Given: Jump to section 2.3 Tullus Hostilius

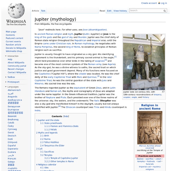Looking at the screenshot, I should point(50,142).
